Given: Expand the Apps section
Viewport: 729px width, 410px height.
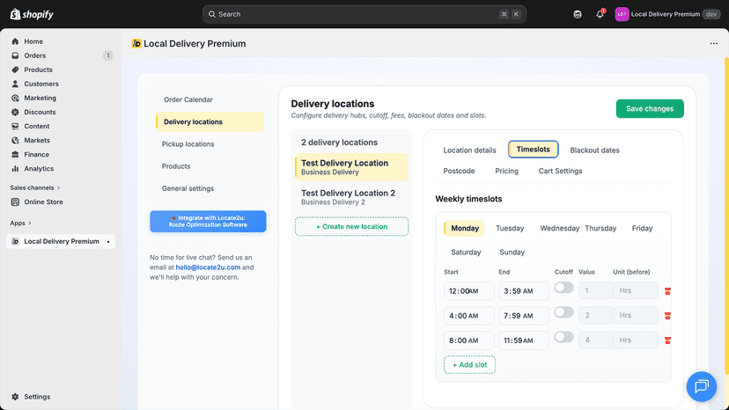Looking at the screenshot, I should pyautogui.click(x=21, y=223).
